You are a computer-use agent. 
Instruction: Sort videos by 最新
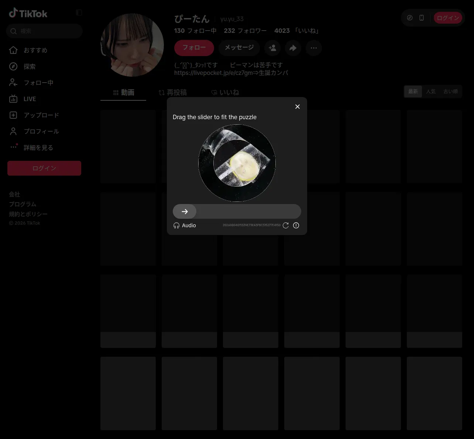413,91
